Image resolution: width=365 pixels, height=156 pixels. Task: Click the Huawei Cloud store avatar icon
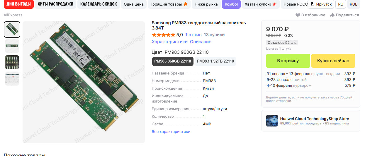click(272, 121)
